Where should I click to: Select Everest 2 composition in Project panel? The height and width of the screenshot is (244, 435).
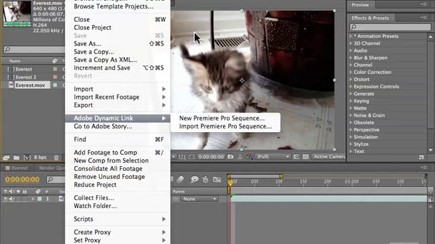26,77
